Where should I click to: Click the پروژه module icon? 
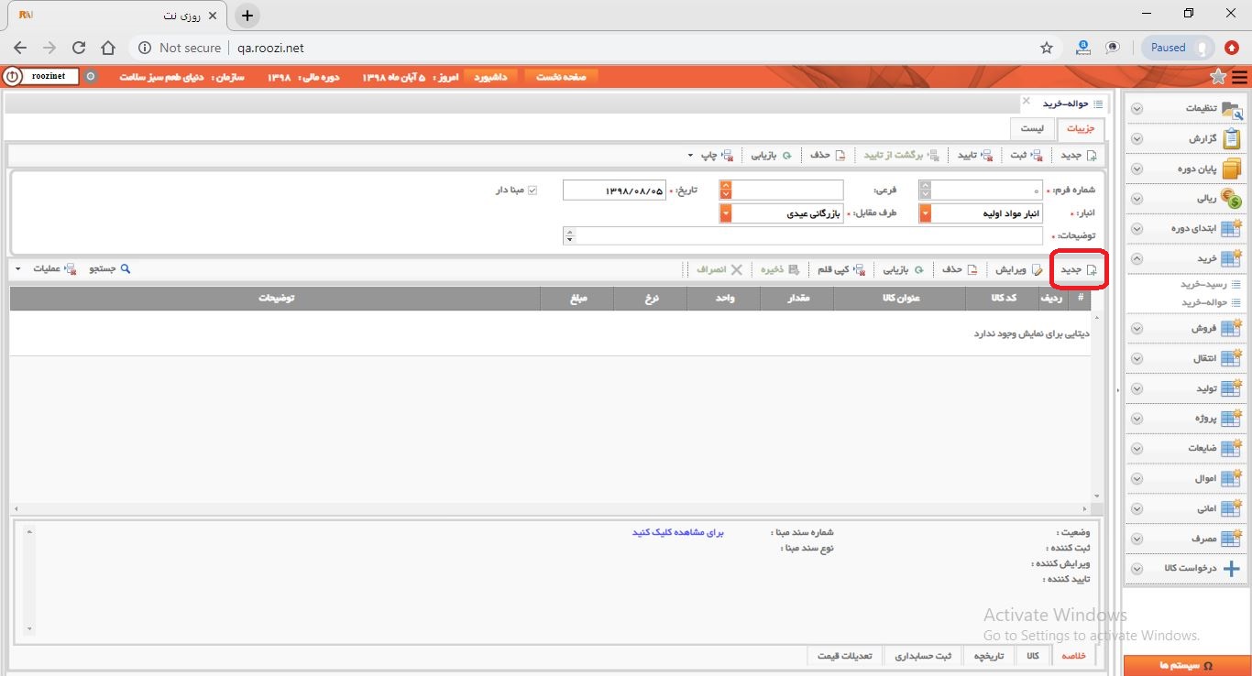click(x=1231, y=419)
